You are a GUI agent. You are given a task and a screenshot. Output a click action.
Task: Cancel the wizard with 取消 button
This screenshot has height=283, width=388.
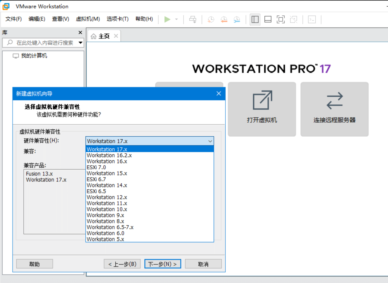pos(203,264)
